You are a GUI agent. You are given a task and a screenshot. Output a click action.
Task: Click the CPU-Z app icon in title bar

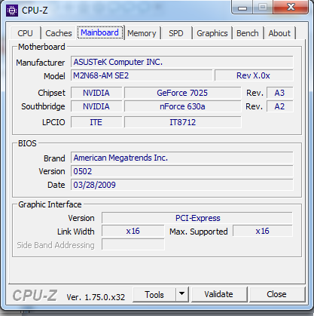click(x=12, y=11)
